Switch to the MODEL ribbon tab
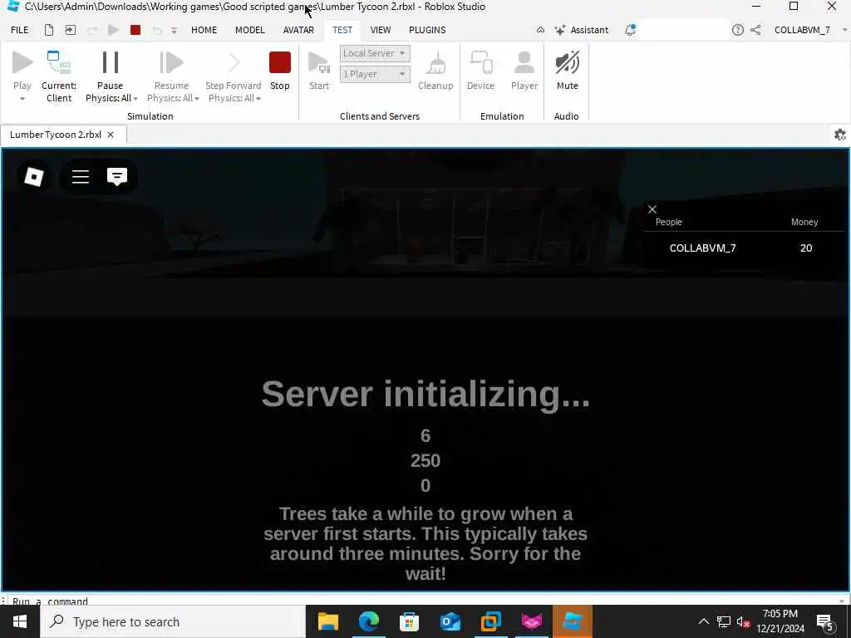The height and width of the screenshot is (638, 851). (x=249, y=30)
